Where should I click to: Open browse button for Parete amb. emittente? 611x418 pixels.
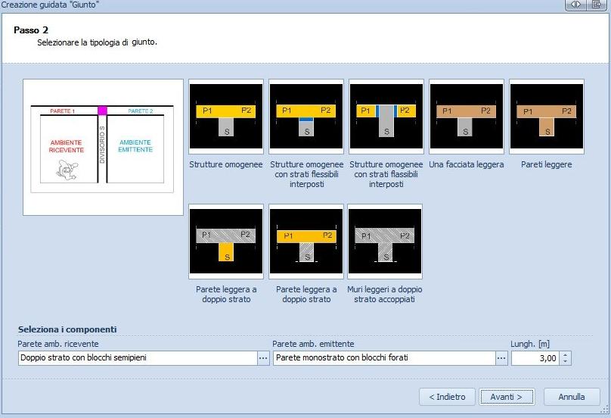coord(501,358)
